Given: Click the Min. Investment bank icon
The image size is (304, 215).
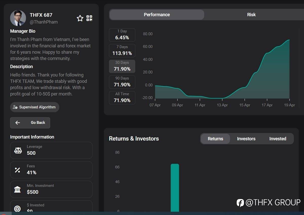Looking at the screenshot, I should (x=17, y=189).
